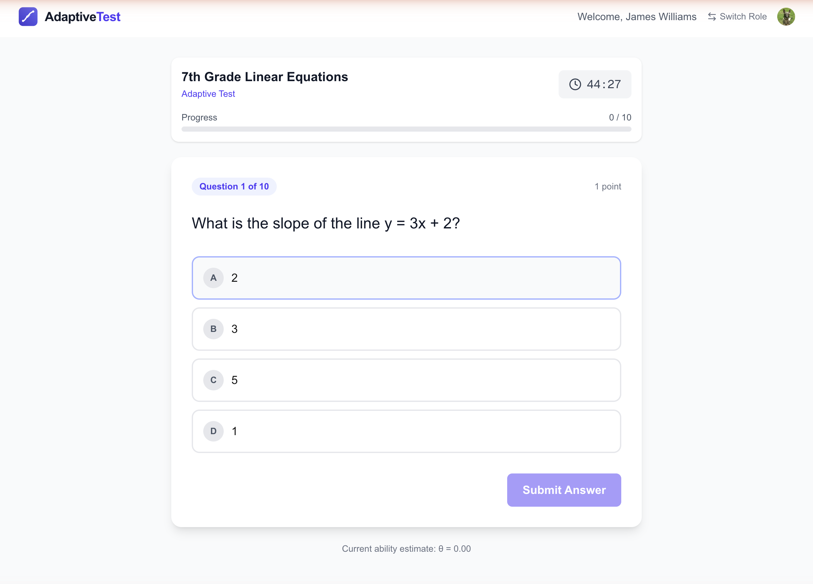This screenshot has width=813, height=584.
Task: Choose answer option with value 1
Action: (x=406, y=431)
